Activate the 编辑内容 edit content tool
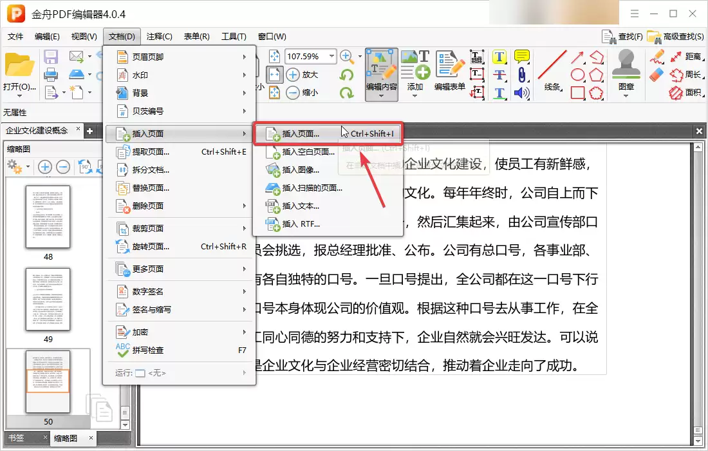708x451 pixels. [381, 73]
